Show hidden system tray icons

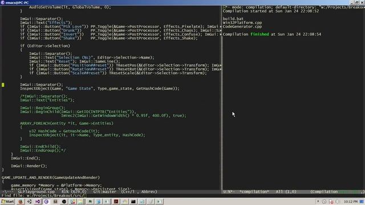(318, 202)
